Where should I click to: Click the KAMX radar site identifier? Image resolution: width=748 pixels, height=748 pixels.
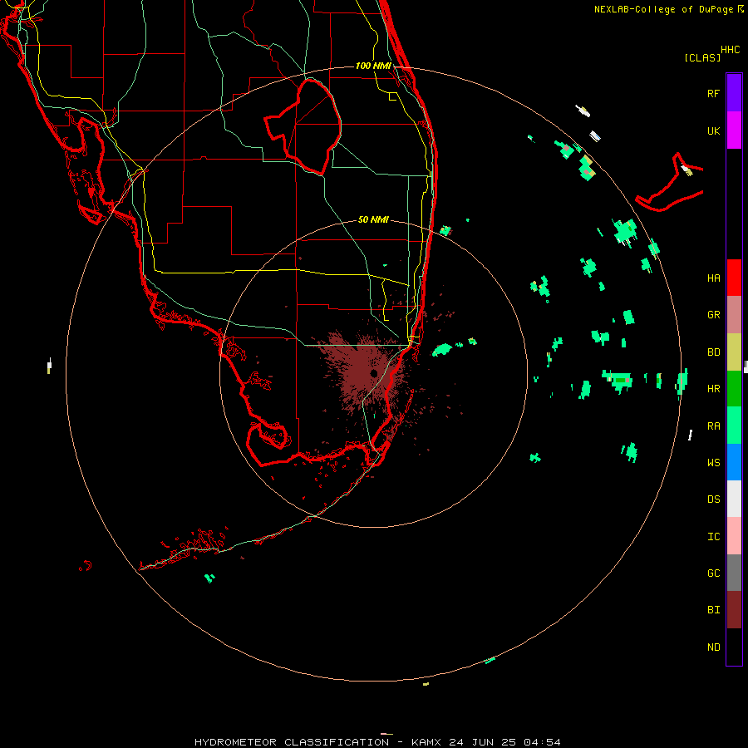tap(426, 742)
